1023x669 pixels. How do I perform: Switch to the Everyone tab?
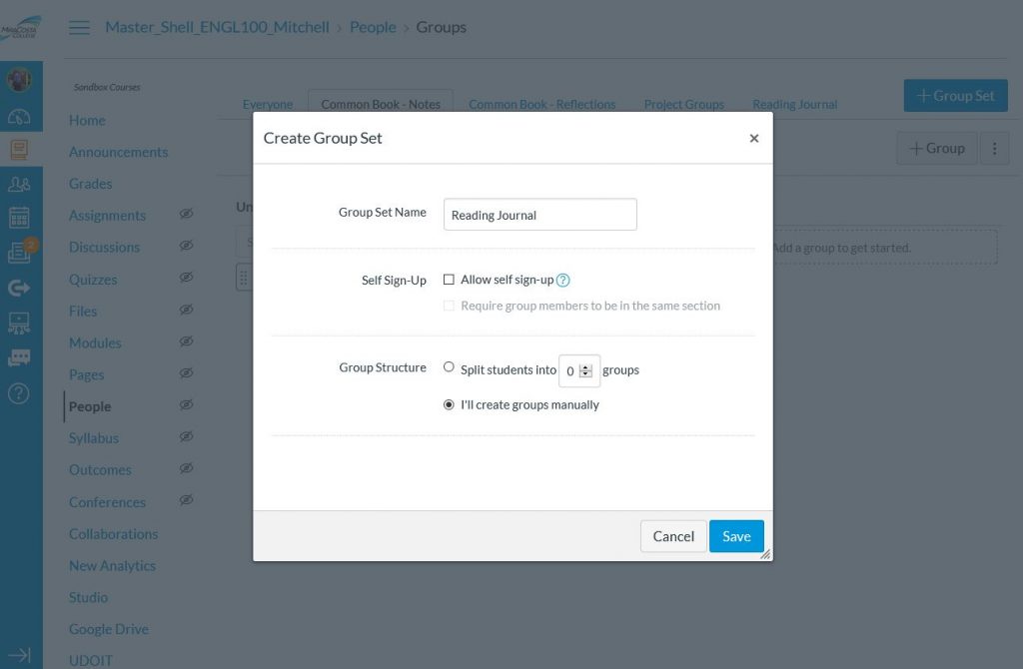click(268, 104)
